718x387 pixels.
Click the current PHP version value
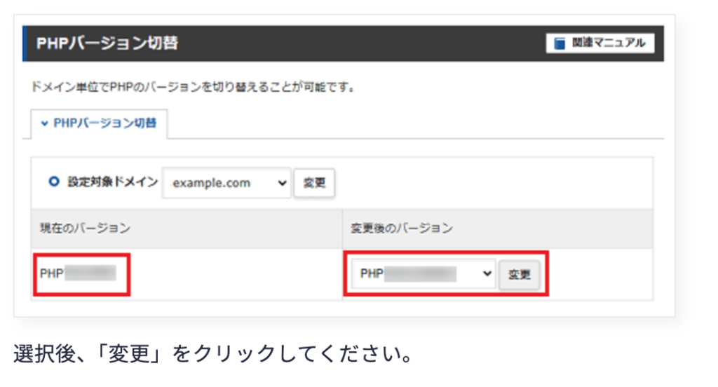pyautogui.click(x=77, y=273)
